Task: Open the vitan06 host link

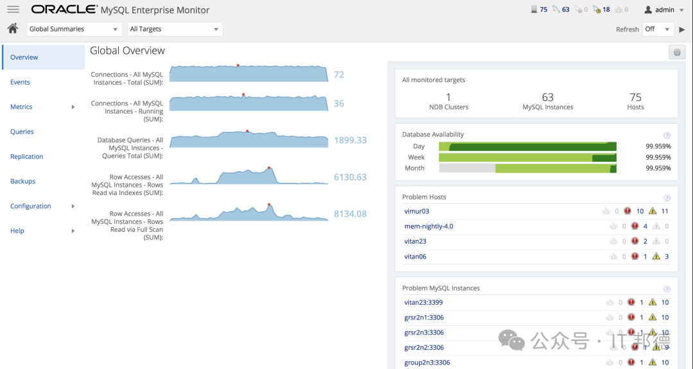Action: [415, 256]
